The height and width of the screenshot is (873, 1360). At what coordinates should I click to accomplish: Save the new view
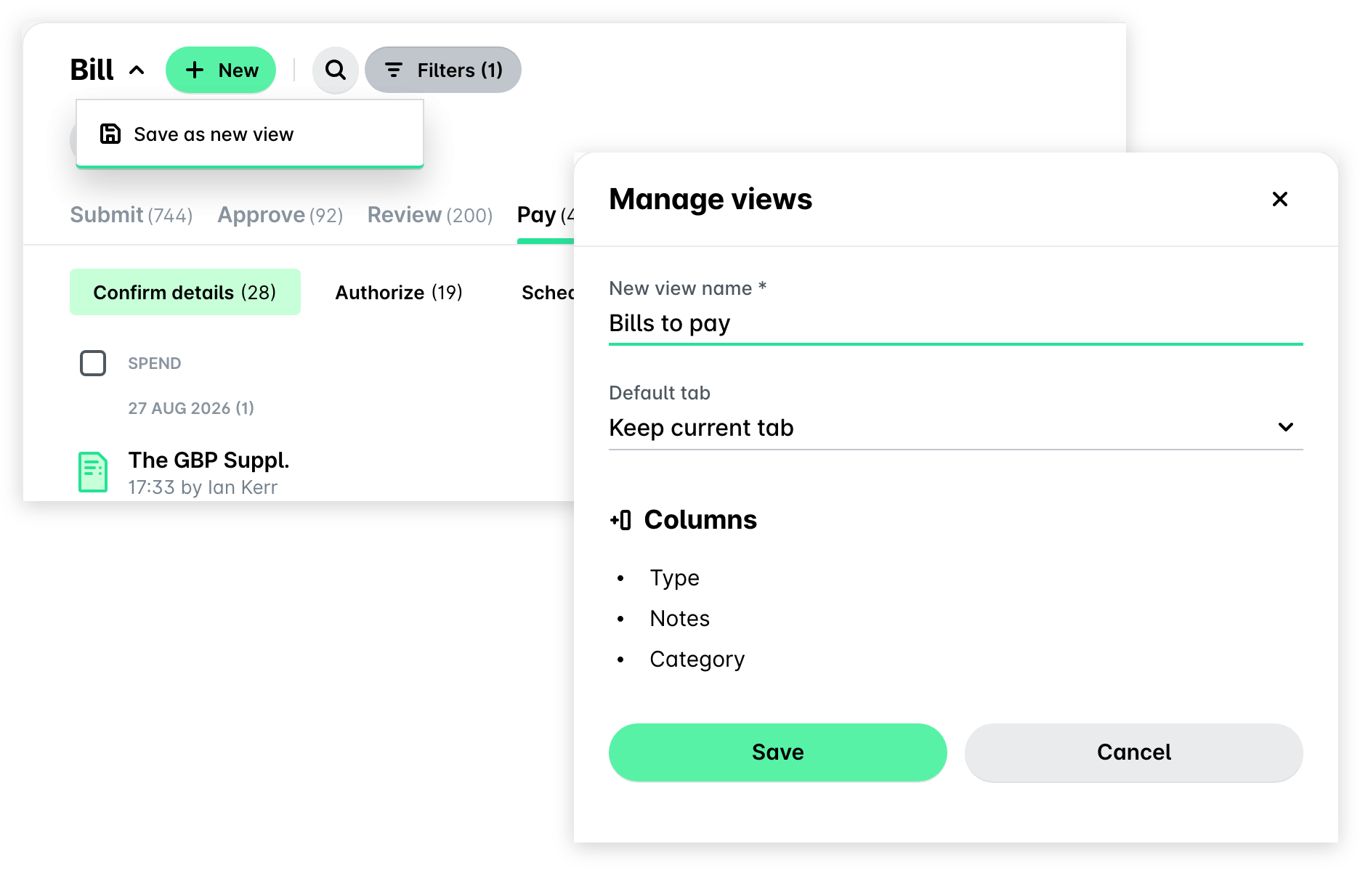[777, 752]
